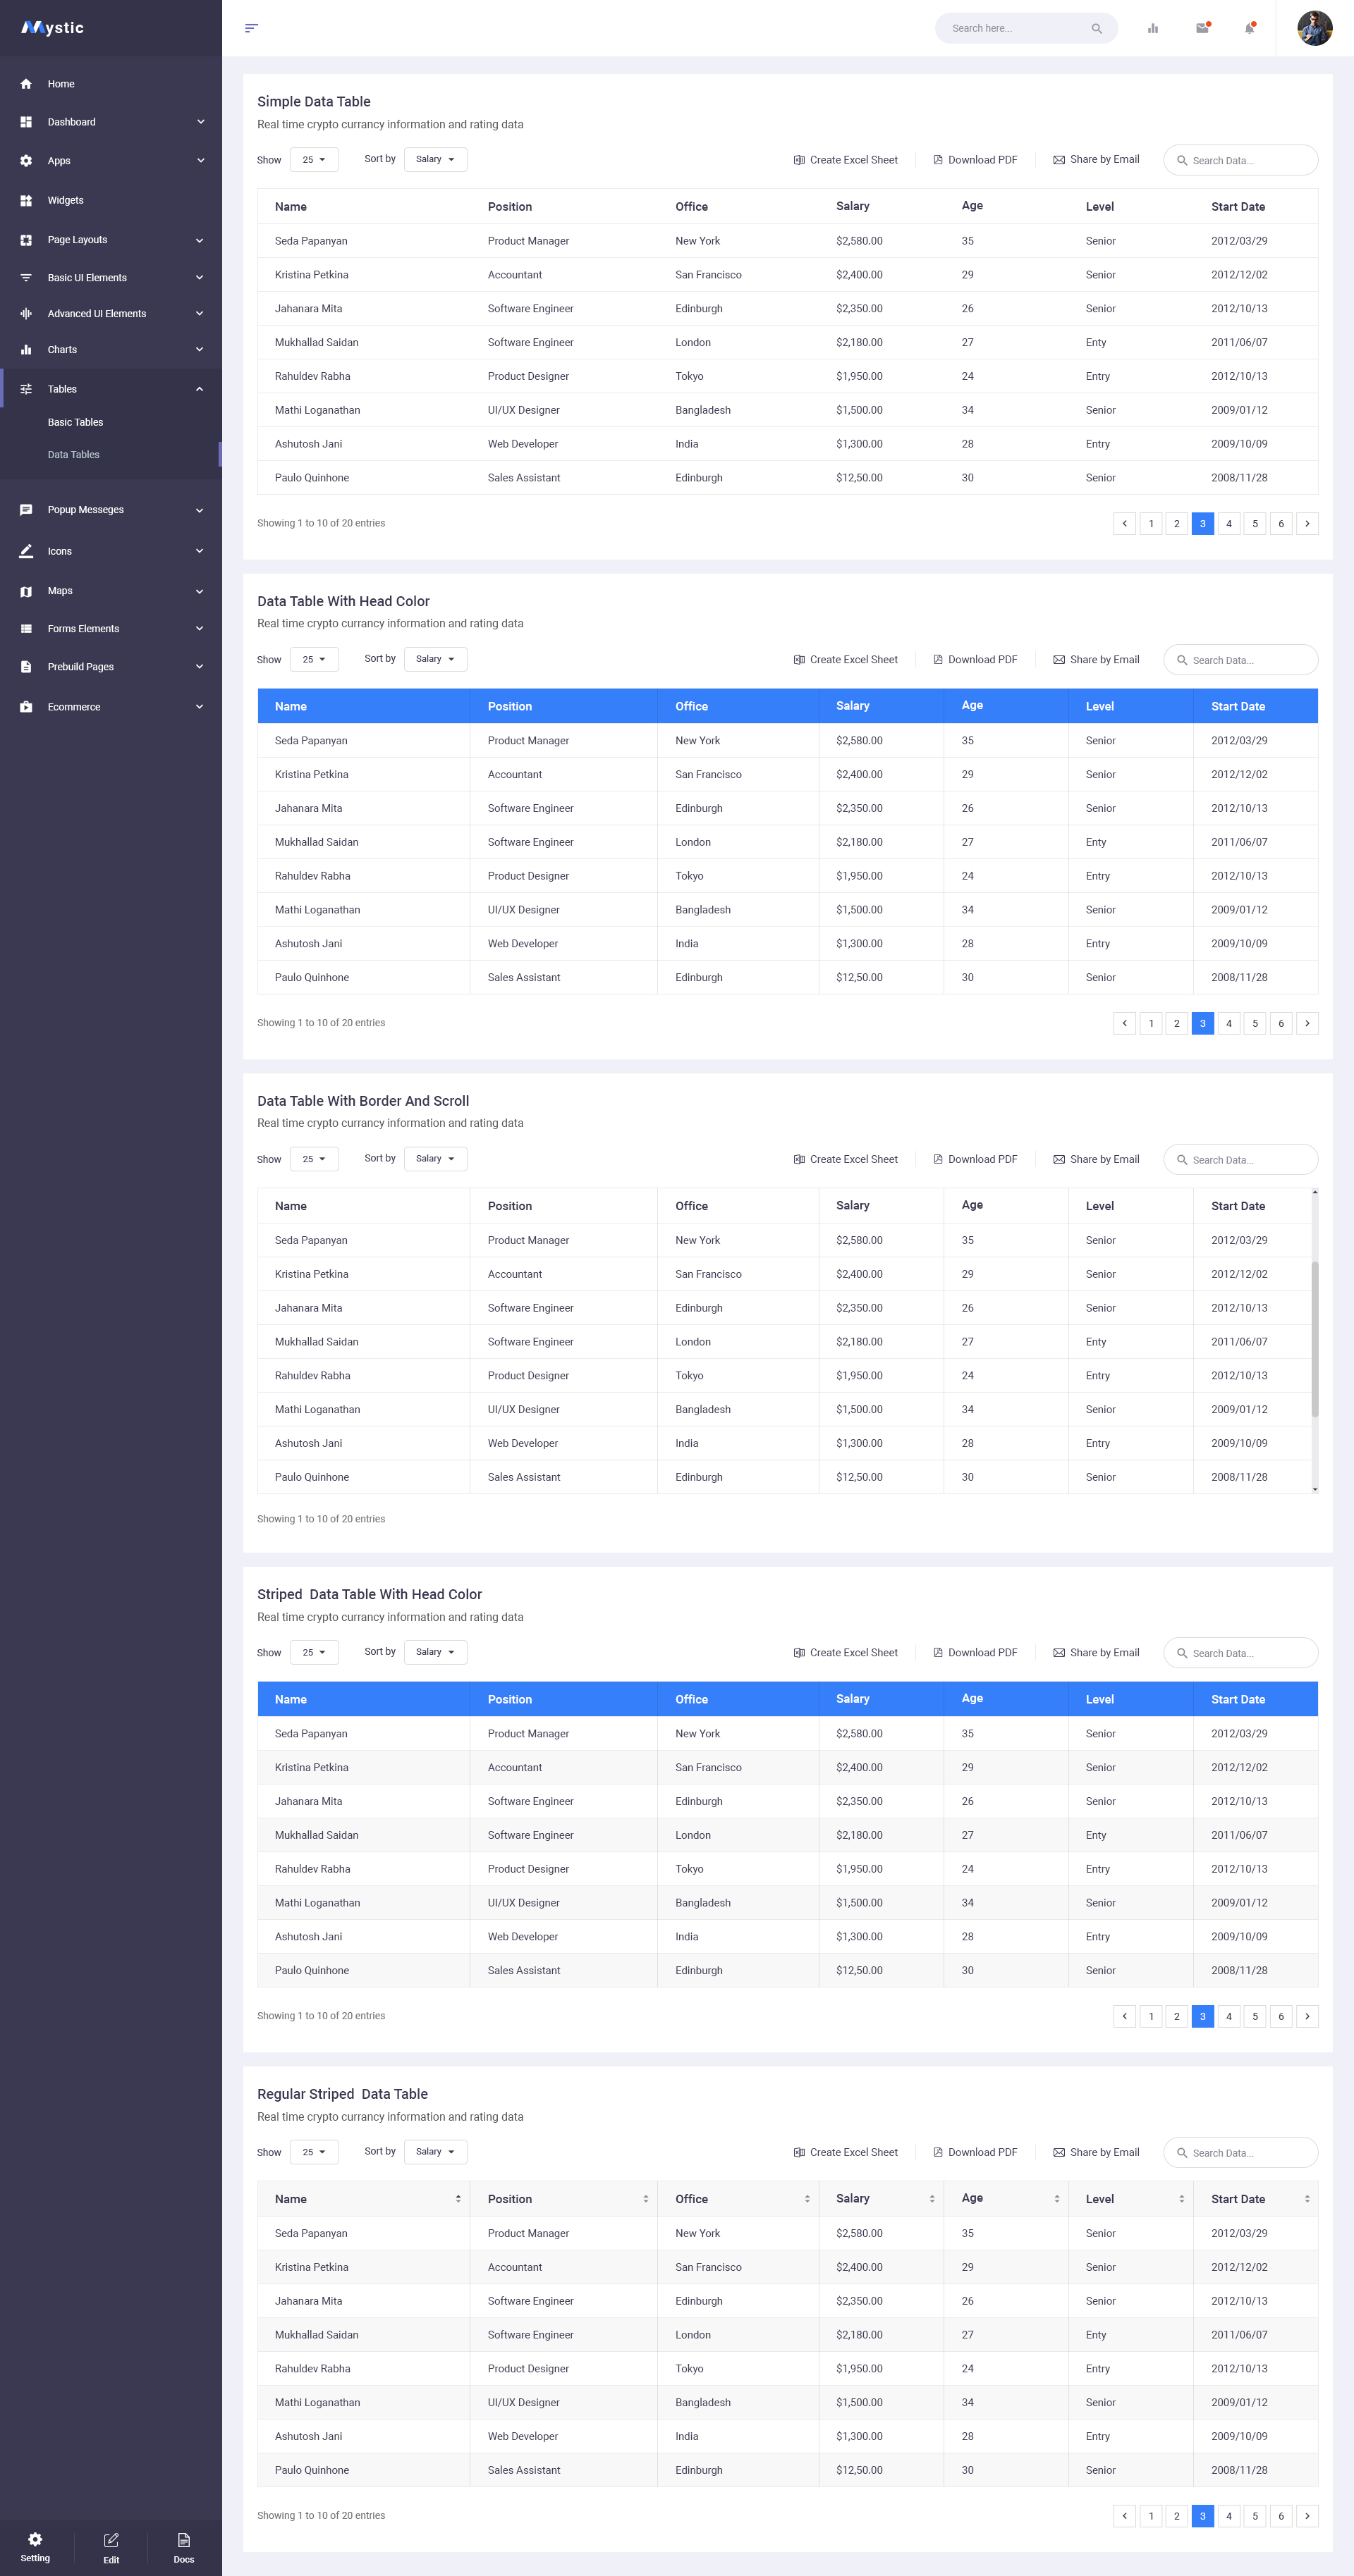The width and height of the screenshot is (1354, 2576).
Task: Click the hamburger menu toggle icon
Action: point(251,28)
